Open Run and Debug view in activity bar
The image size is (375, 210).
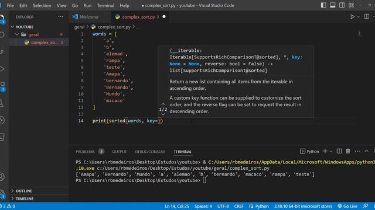(2, 69)
